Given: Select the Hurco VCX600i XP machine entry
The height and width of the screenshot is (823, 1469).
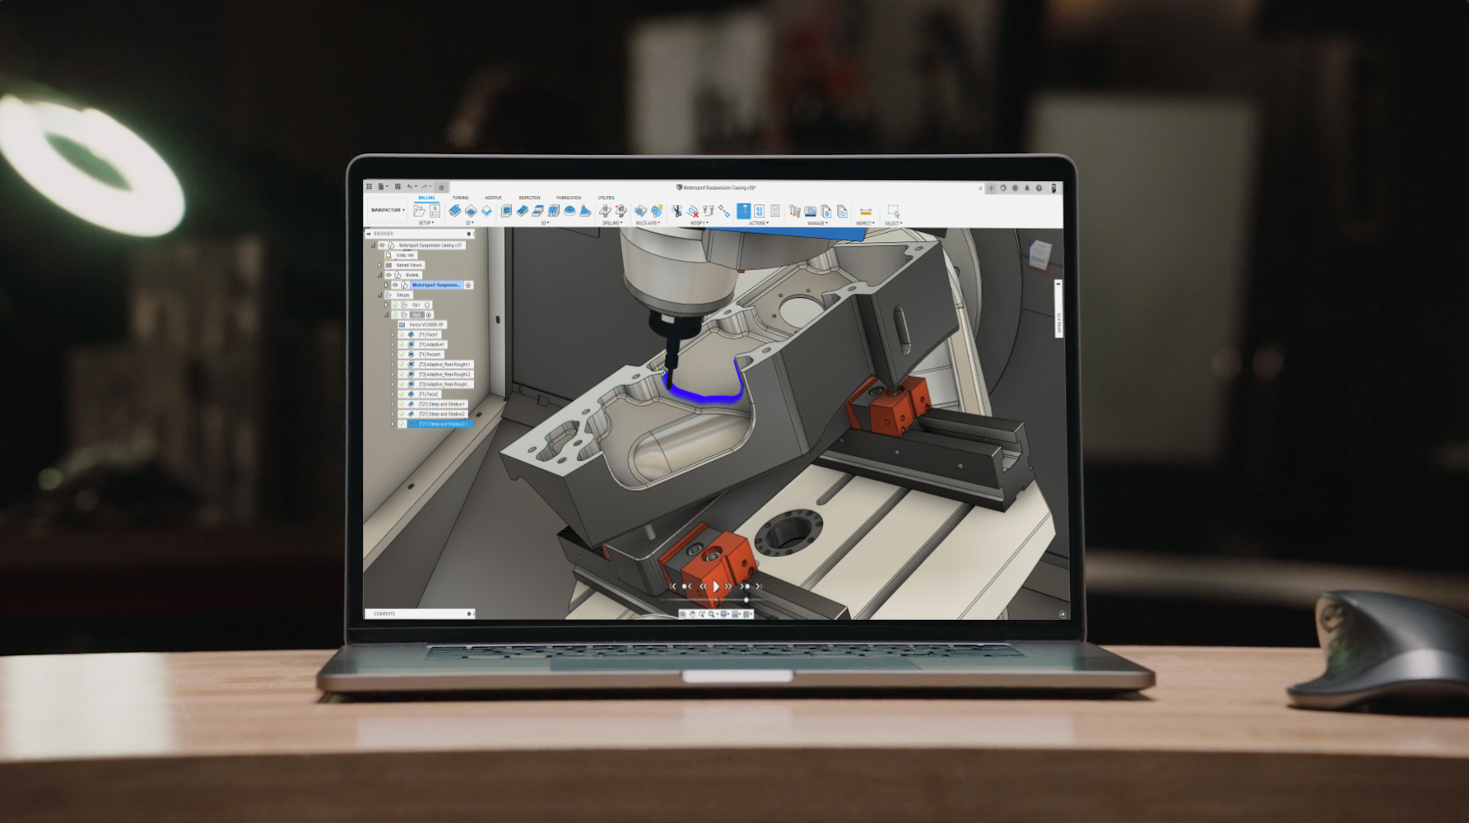Looking at the screenshot, I should 425,324.
